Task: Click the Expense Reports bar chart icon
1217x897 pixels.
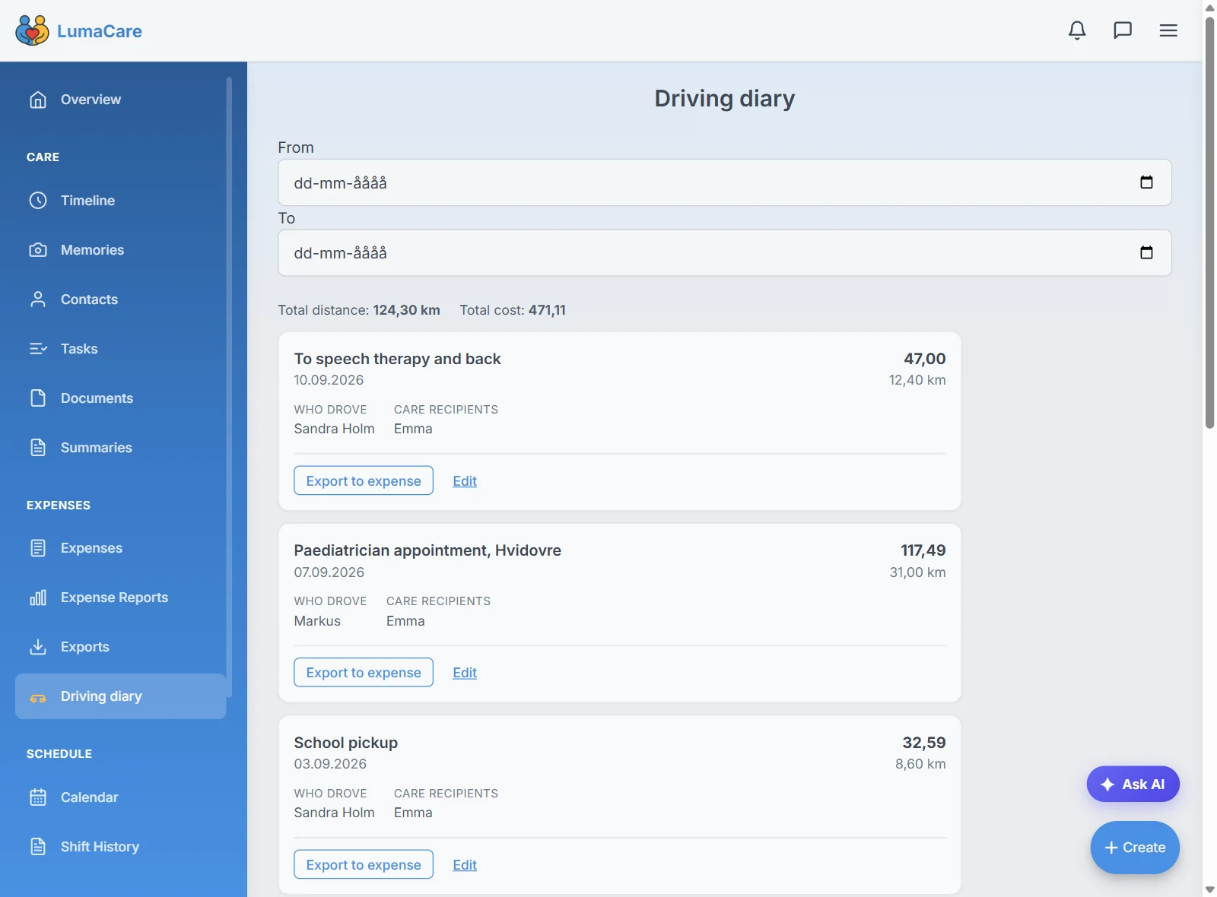Action: pyautogui.click(x=38, y=597)
